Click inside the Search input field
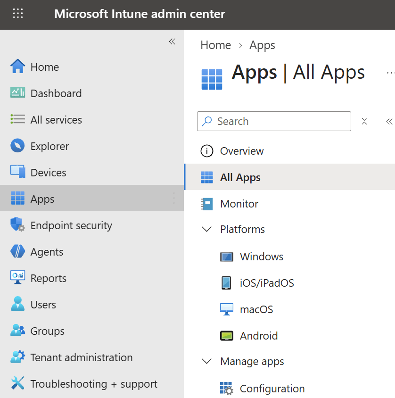The width and height of the screenshot is (395, 398). (x=274, y=121)
